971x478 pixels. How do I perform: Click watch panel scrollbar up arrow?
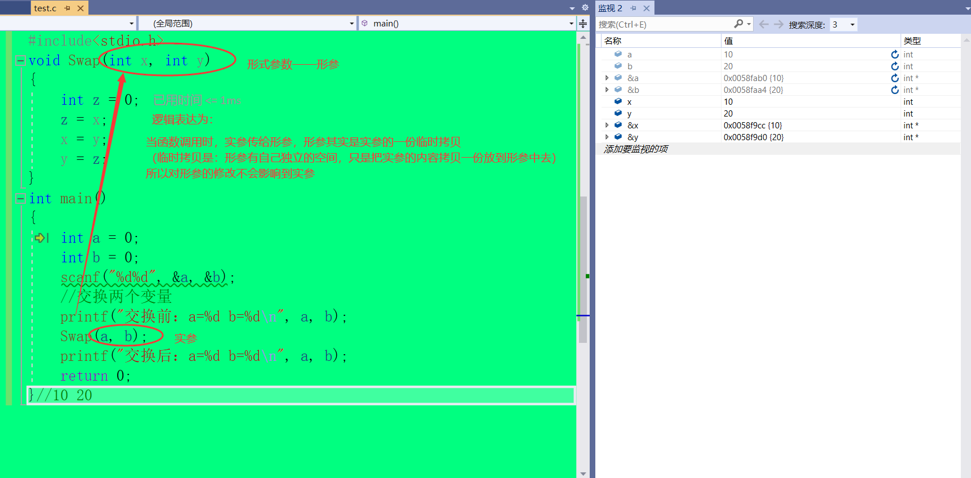click(x=966, y=41)
